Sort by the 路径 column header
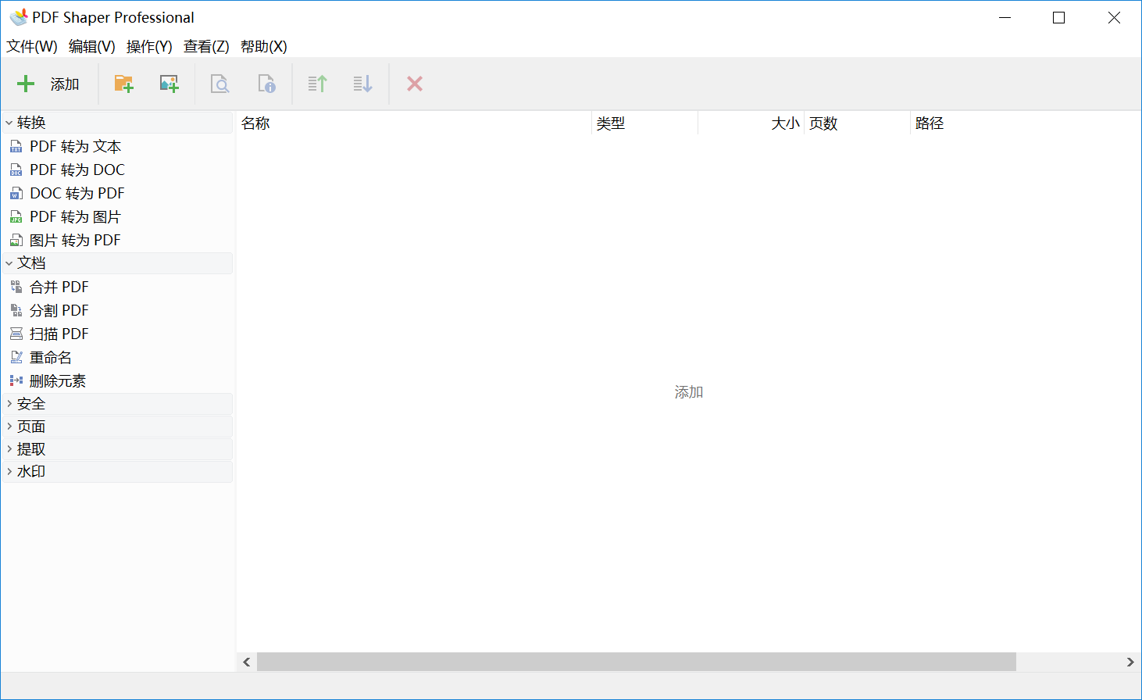The width and height of the screenshot is (1142, 700). (1025, 123)
